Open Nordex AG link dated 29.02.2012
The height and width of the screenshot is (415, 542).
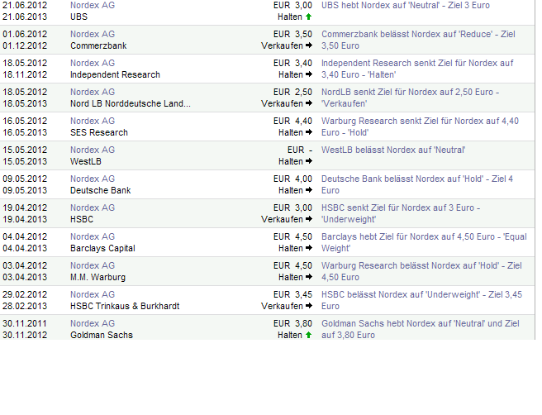tap(93, 294)
